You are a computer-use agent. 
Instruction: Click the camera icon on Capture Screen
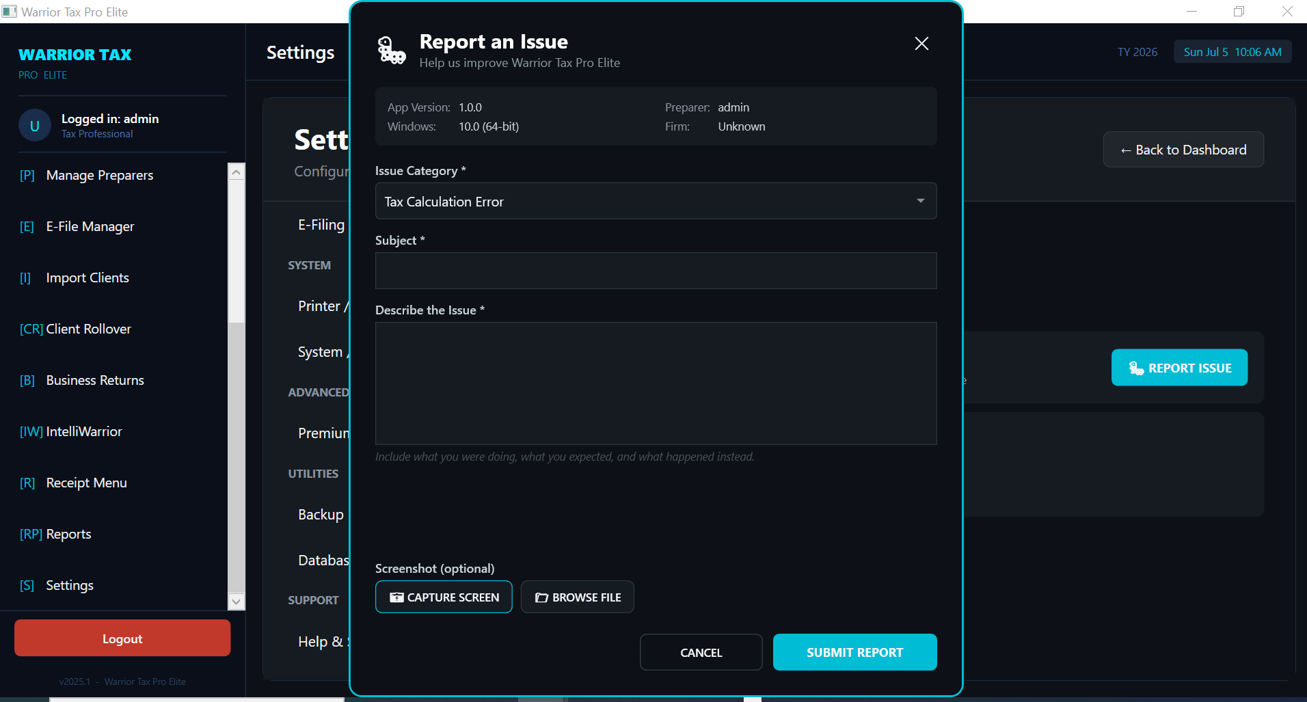[x=396, y=597]
